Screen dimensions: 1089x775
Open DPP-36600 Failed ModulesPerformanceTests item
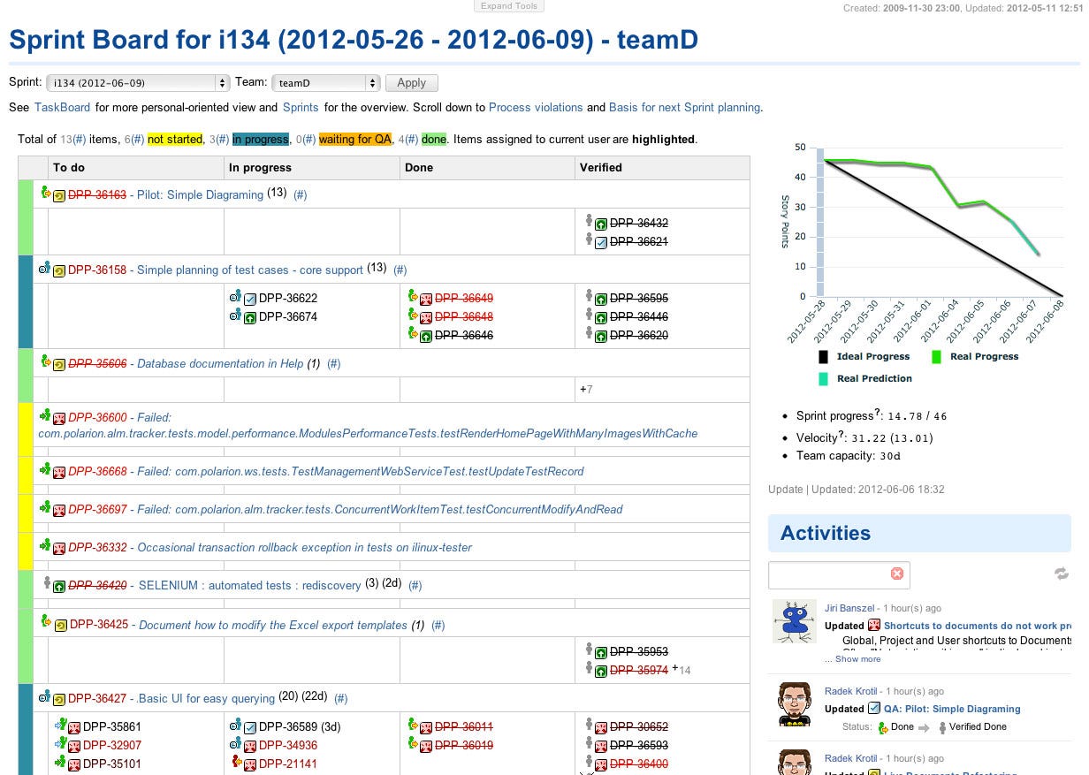point(368,426)
